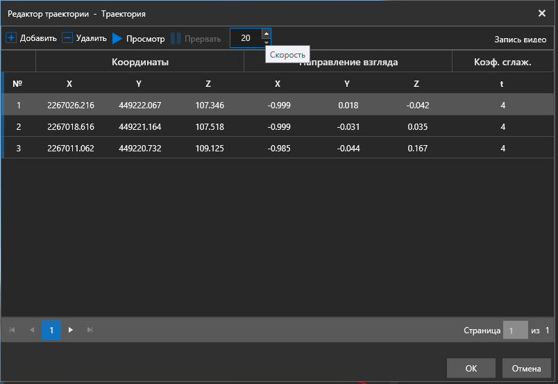This screenshot has width=558, height=384.
Task: Click the Удалить minus icon
Action: tap(67, 38)
